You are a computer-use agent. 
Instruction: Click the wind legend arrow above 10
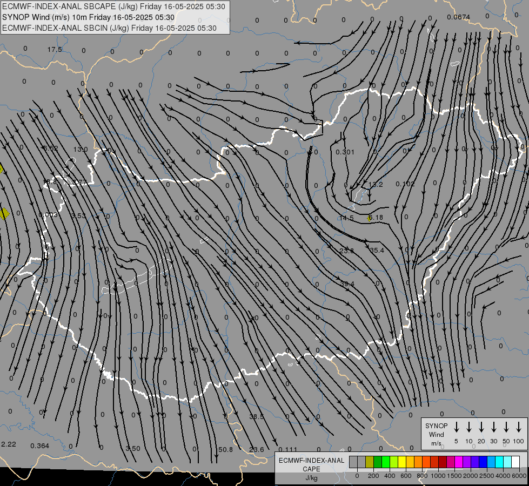click(x=469, y=427)
